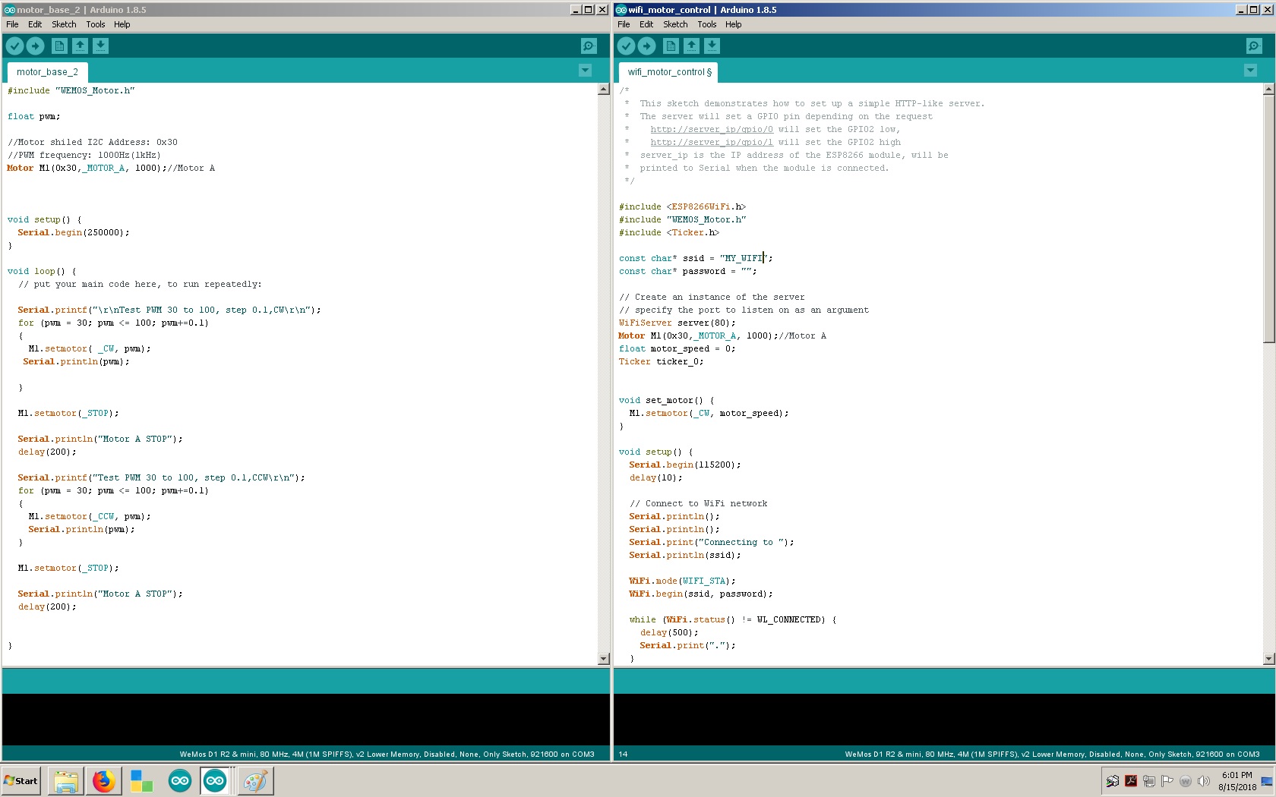
Task: Open File menu in motor_base_2 window
Action: [x=12, y=24]
